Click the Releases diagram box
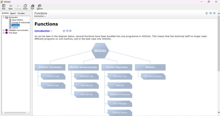220x116 pixels. (x=150, y=67)
